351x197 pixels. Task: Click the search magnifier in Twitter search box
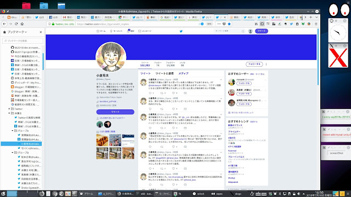click(243, 31)
